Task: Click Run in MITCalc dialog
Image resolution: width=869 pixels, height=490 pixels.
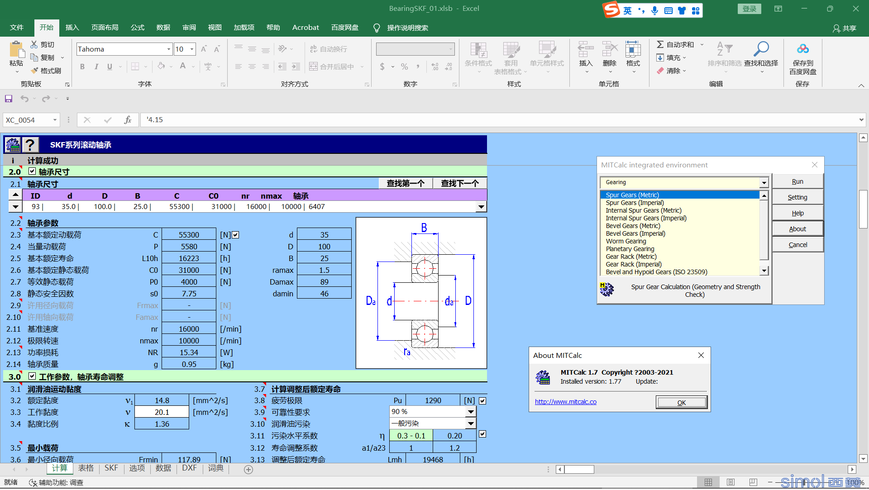Action: point(797,181)
